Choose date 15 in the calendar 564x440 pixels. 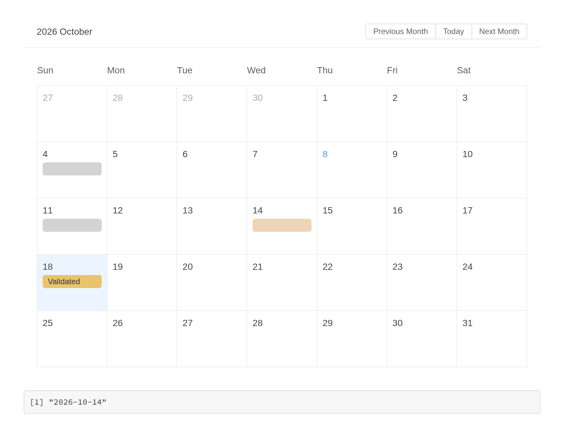click(x=352, y=226)
